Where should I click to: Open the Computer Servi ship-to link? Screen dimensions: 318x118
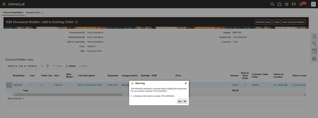299,85
